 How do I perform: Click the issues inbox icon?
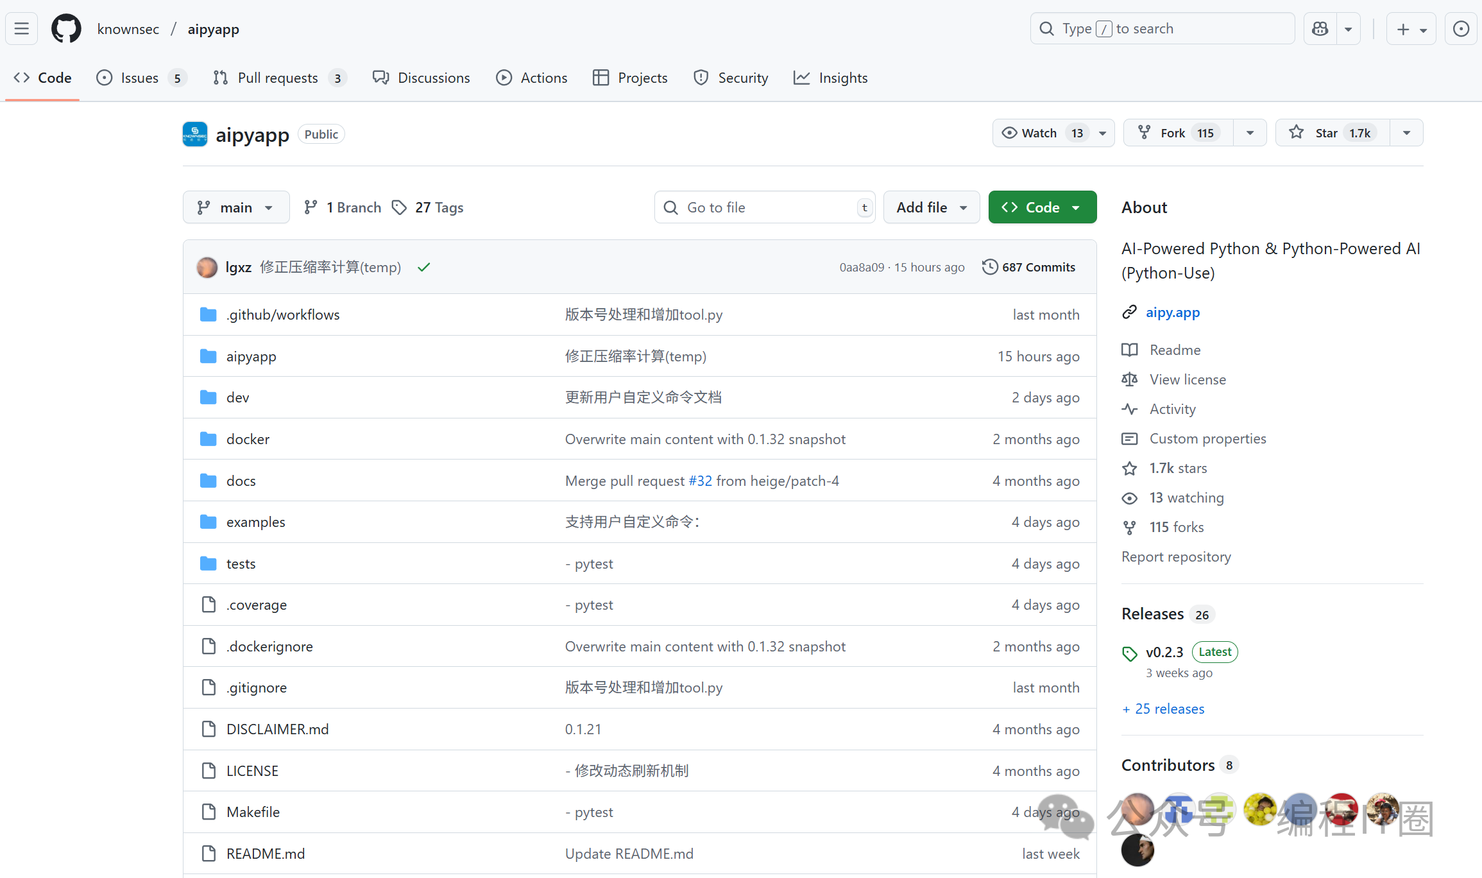1461,29
